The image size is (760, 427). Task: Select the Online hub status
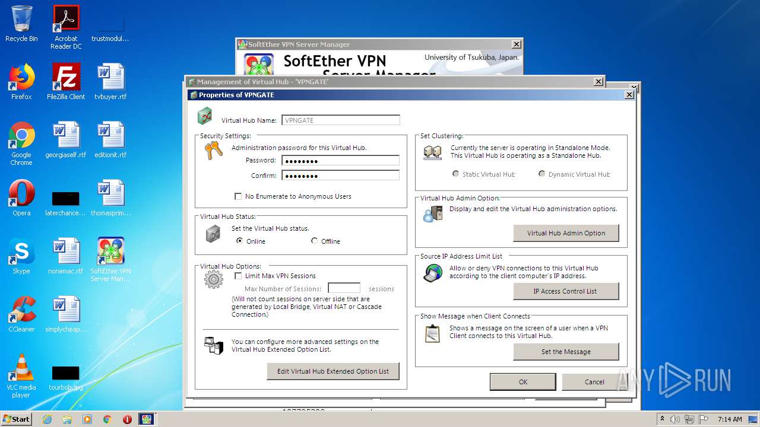[x=239, y=241]
